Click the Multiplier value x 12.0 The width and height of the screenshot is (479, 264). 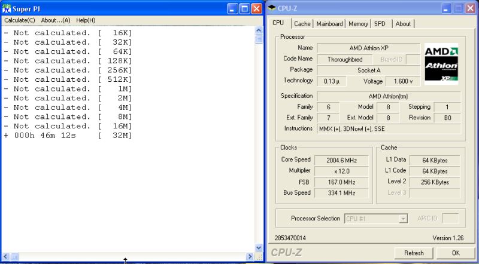click(341, 171)
